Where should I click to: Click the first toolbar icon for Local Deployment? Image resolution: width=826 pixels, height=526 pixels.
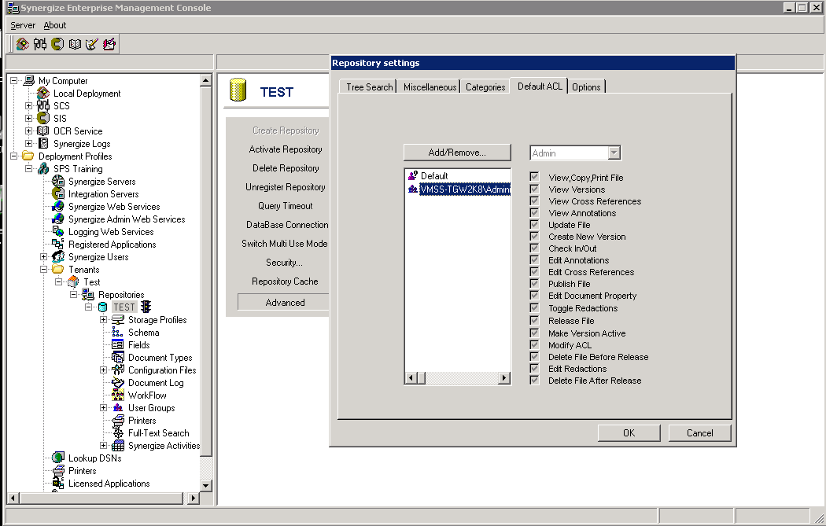tap(22, 44)
